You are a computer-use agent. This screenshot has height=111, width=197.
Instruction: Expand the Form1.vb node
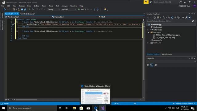point(148,43)
